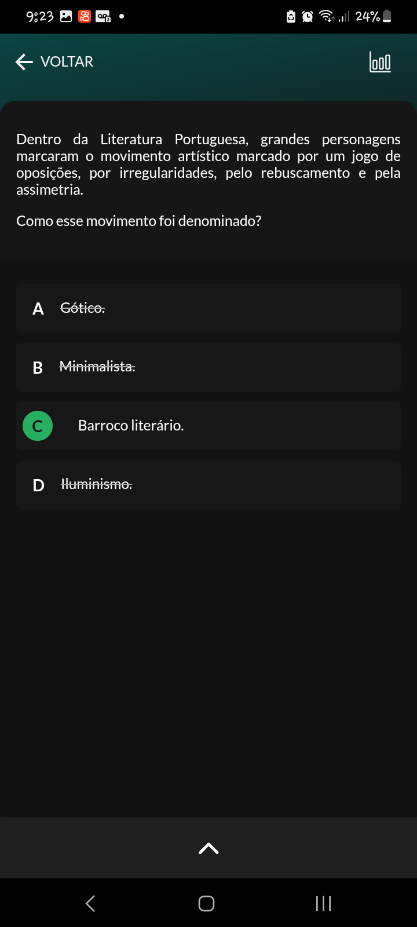The image size is (417, 927).
Task: Click the Barroco literário answer text
Action: coord(131,426)
